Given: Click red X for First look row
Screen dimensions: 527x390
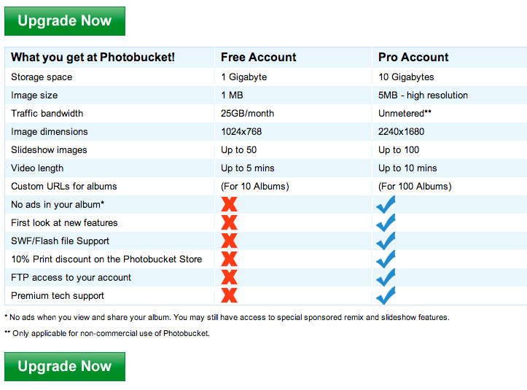Looking at the screenshot, I should [x=229, y=223].
